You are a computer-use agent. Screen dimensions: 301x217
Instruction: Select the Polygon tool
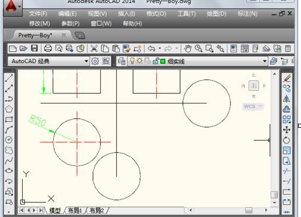click(9, 109)
